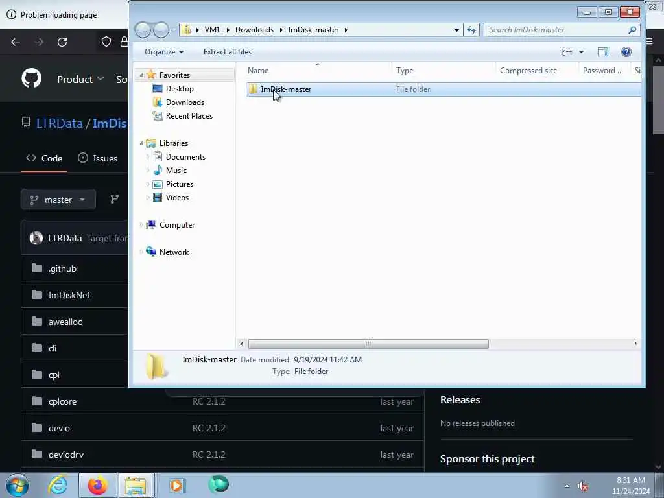Select Downloads in Favorites
The width and height of the screenshot is (664, 498).
coord(185,102)
